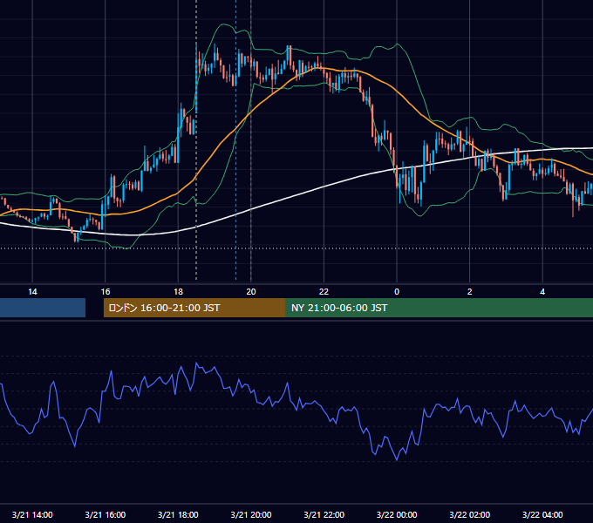Click the "0" midnight label on price chart axis
The image size is (593, 523).
[397, 292]
